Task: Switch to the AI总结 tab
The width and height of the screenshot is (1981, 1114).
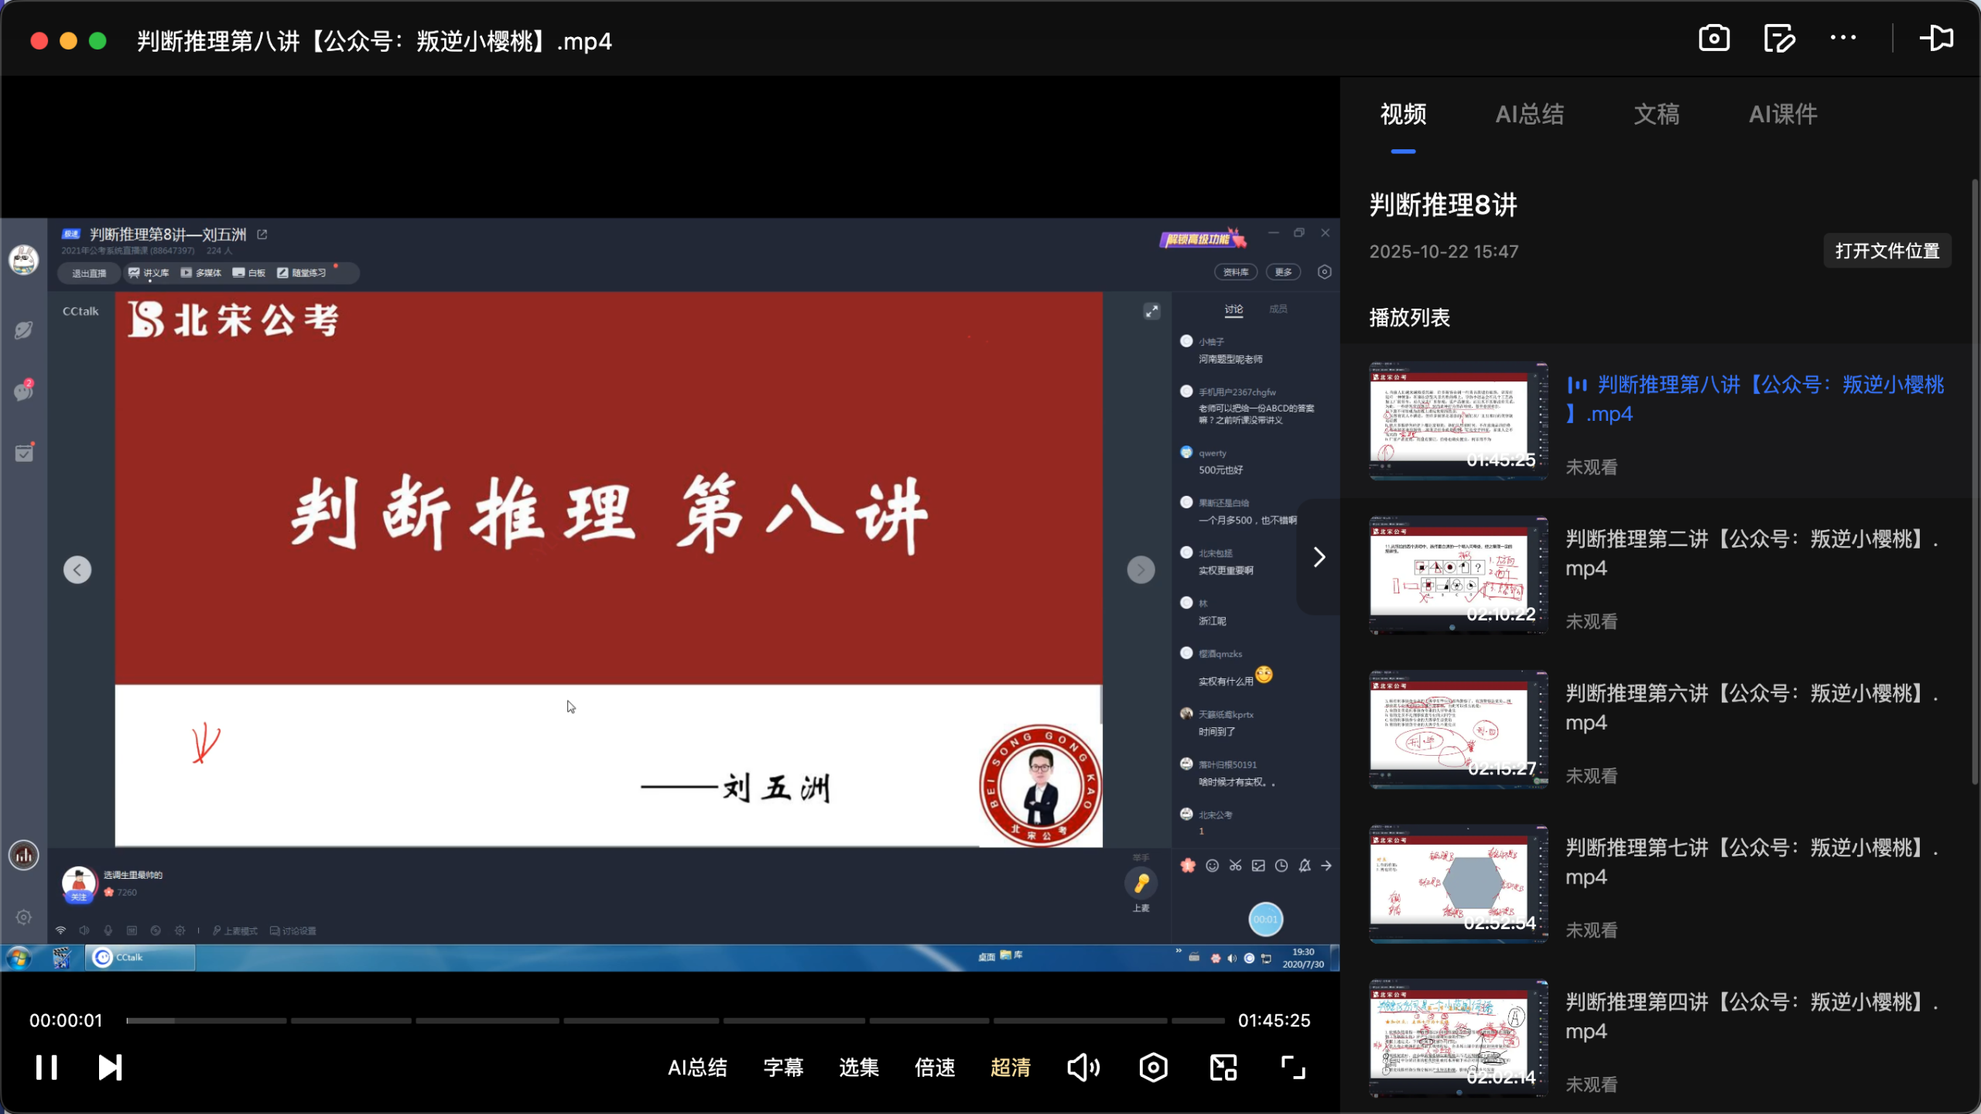Action: 1529,114
